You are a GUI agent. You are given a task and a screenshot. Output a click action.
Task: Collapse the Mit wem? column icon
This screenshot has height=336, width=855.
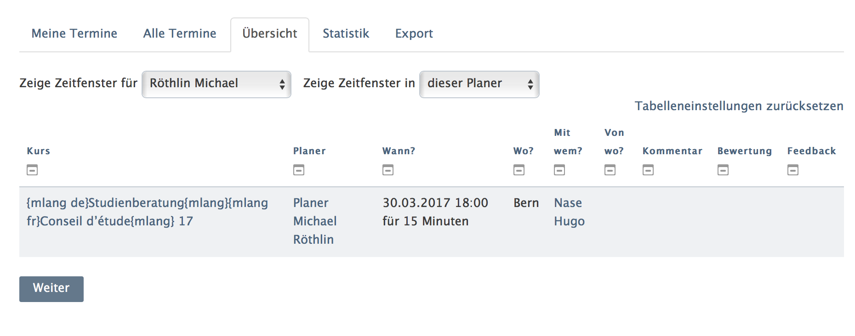pos(559,170)
